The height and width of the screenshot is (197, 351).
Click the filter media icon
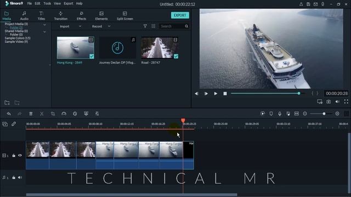(145, 26)
